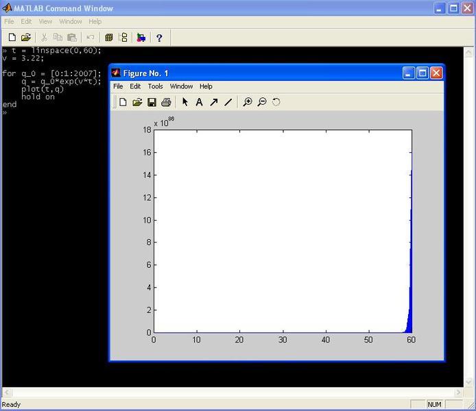Launch the Path Browser icon
476x411 pixels.
pyautogui.click(x=123, y=38)
